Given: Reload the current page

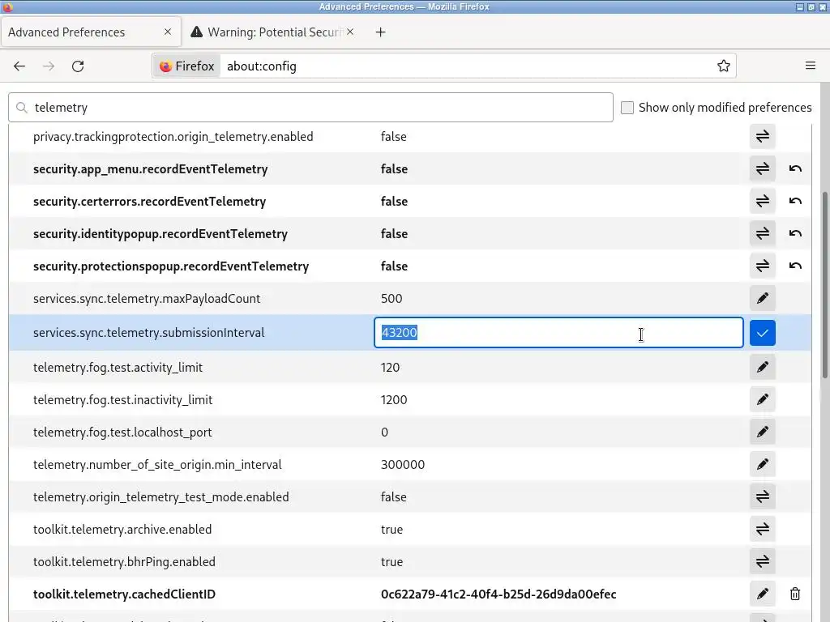Looking at the screenshot, I should click(x=78, y=66).
